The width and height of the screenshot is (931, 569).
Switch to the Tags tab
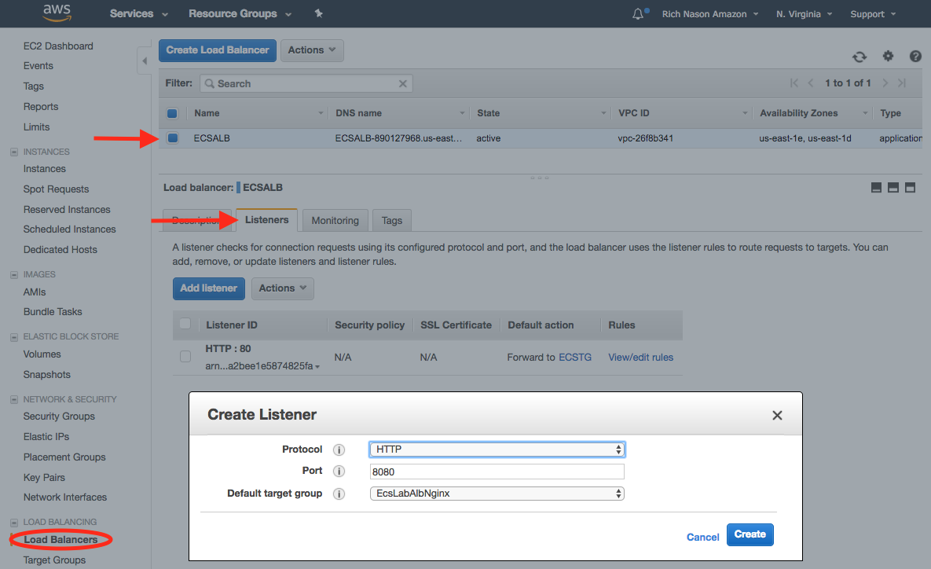tap(392, 220)
